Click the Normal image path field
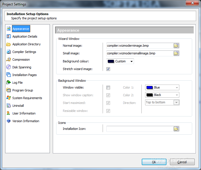 [x=140, y=46]
